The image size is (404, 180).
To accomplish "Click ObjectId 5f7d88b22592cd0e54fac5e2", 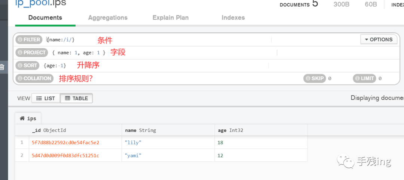I will 65,142.
